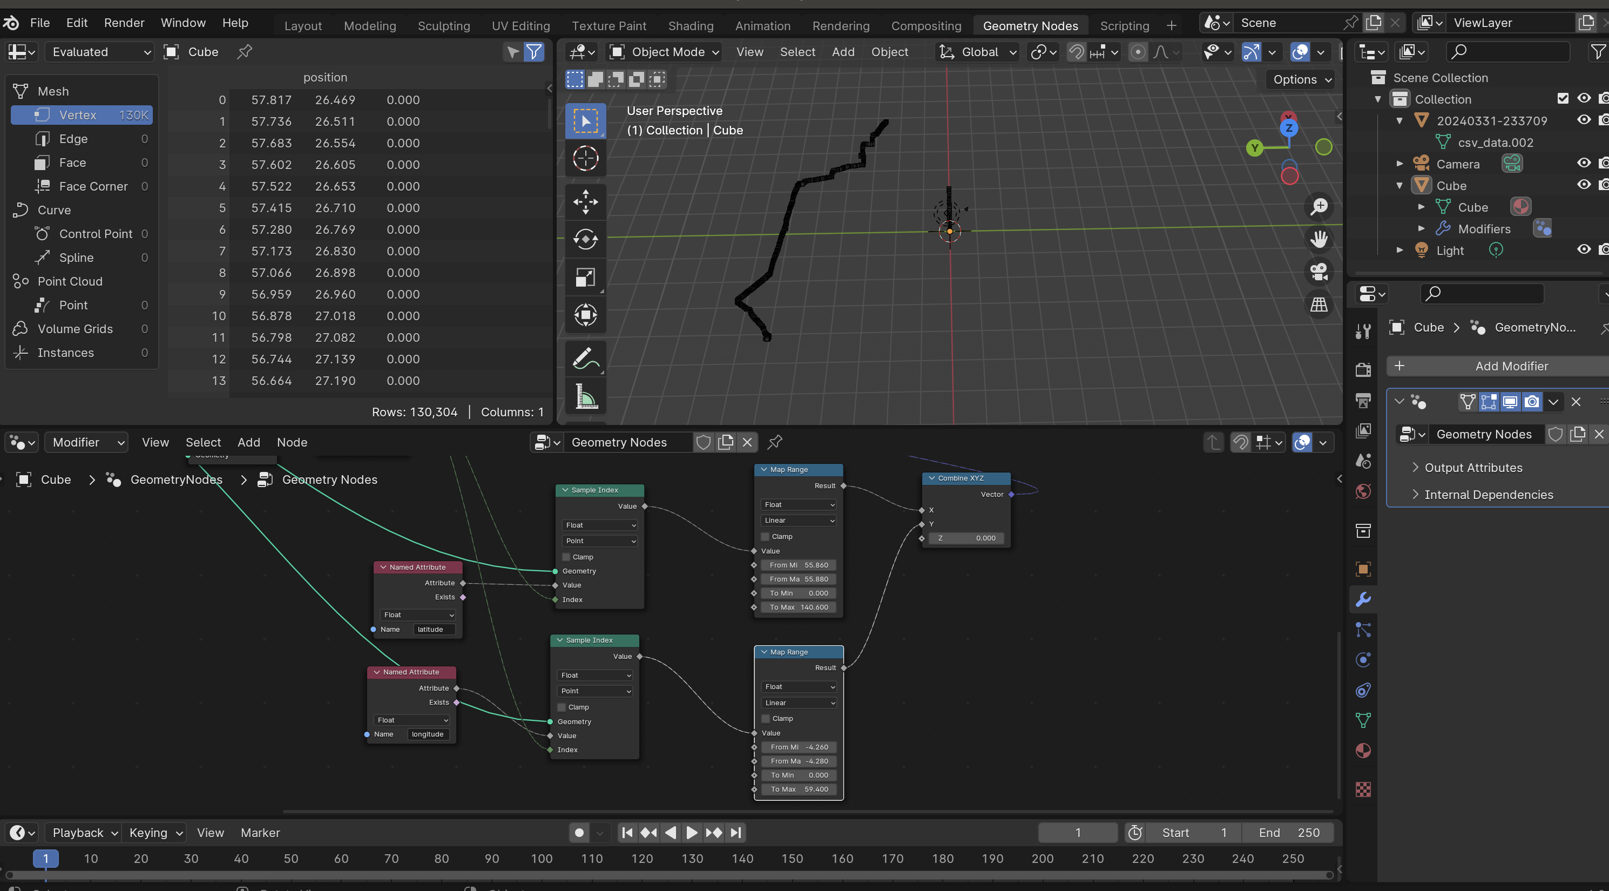
Task: Select the Annotate tool
Action: (585, 358)
